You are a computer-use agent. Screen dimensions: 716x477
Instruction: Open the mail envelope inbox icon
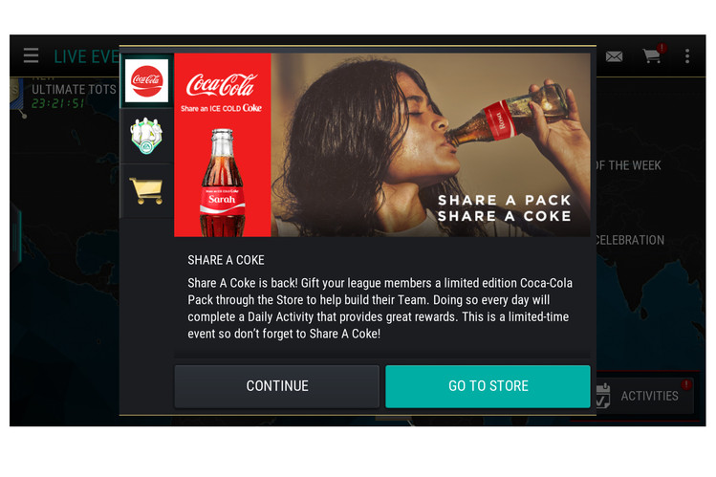614,56
